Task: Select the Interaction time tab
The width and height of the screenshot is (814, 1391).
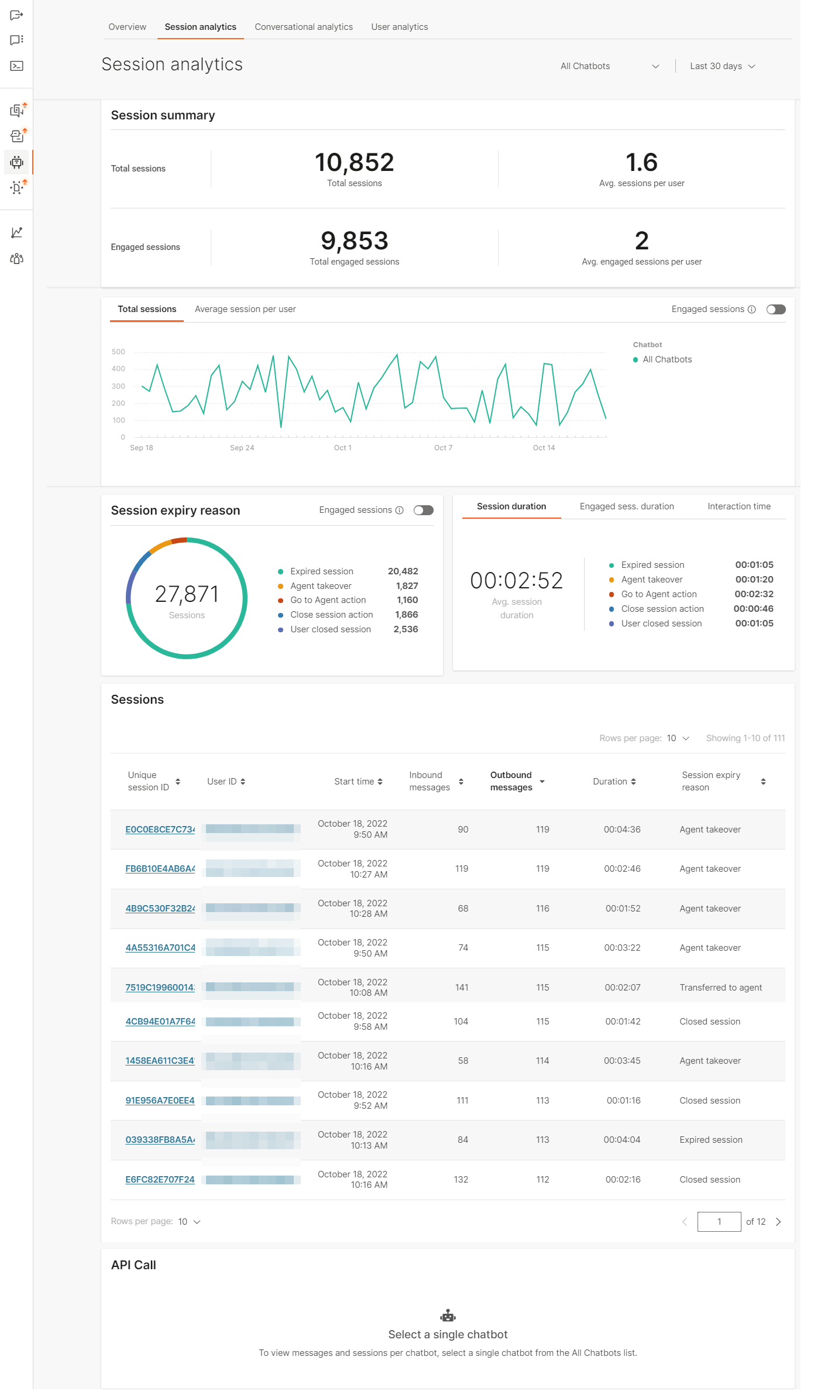Action: (739, 506)
